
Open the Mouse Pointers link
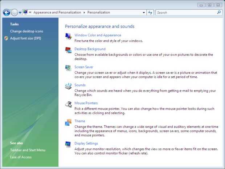point(86,103)
